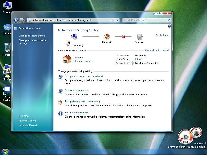
Task: Select the Network and Internet breadcrumb
Action: coord(47,20)
